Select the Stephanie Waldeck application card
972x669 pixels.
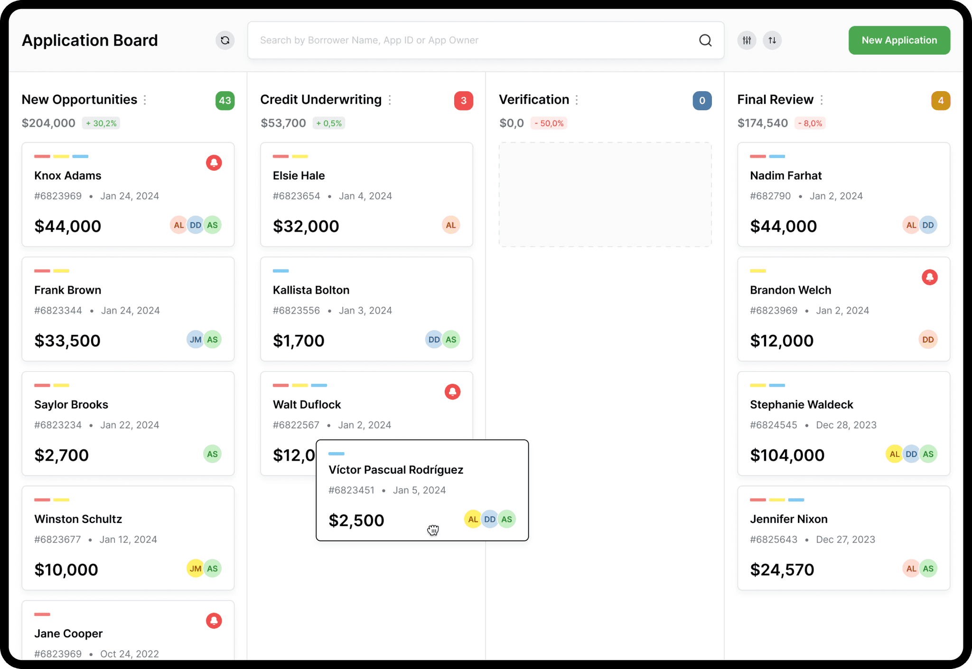pos(843,423)
